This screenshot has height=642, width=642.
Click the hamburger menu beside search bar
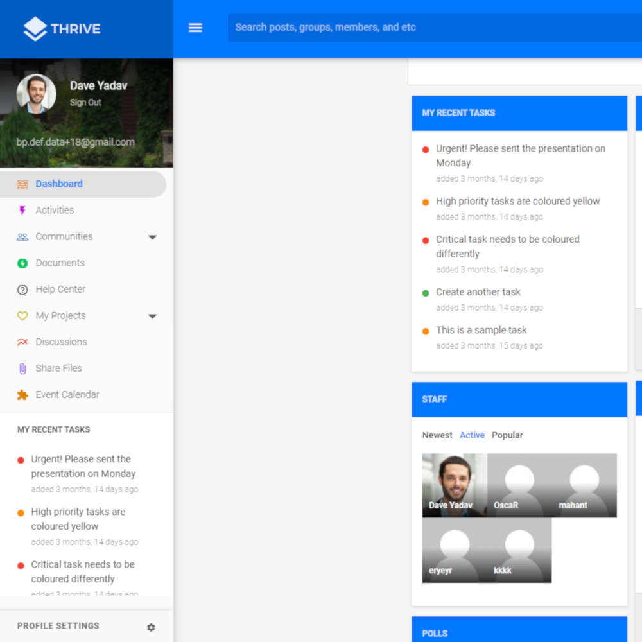pyautogui.click(x=195, y=28)
